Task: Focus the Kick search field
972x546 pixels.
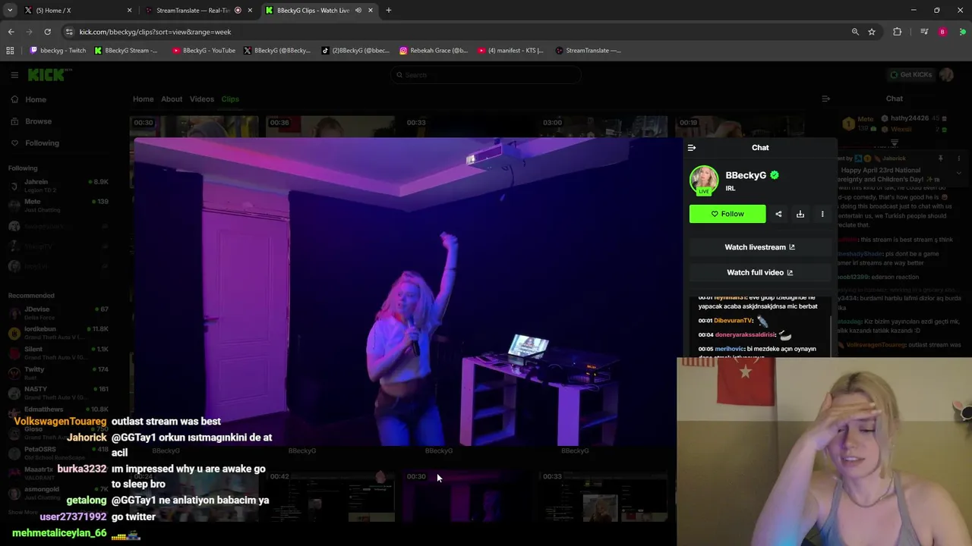Action: pyautogui.click(x=486, y=75)
